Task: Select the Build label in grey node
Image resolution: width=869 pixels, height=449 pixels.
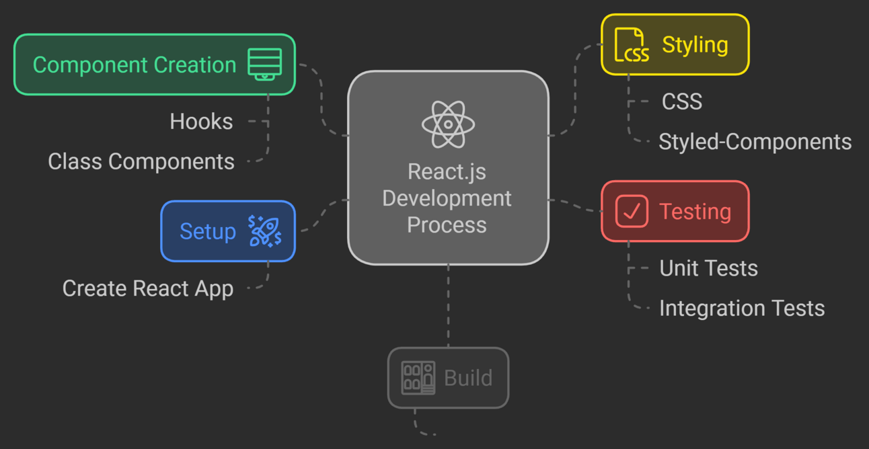Action: (468, 378)
